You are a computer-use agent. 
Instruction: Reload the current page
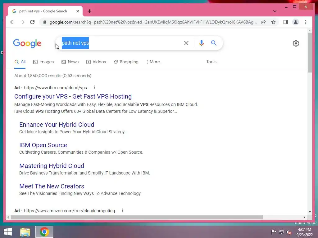[32, 22]
